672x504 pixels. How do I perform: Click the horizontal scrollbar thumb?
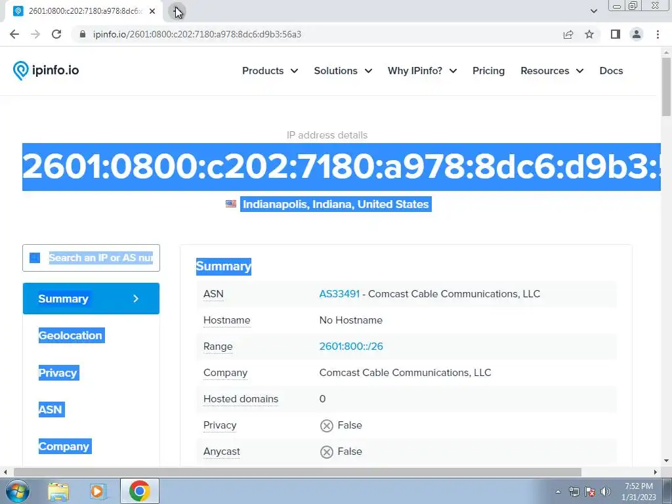coord(297,472)
